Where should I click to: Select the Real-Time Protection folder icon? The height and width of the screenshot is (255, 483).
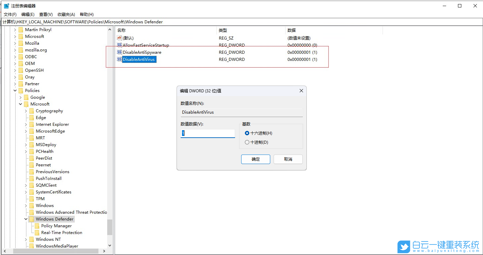pos(37,233)
